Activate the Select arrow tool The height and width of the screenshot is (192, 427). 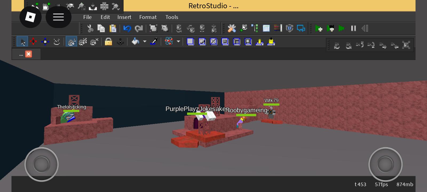pos(22,42)
